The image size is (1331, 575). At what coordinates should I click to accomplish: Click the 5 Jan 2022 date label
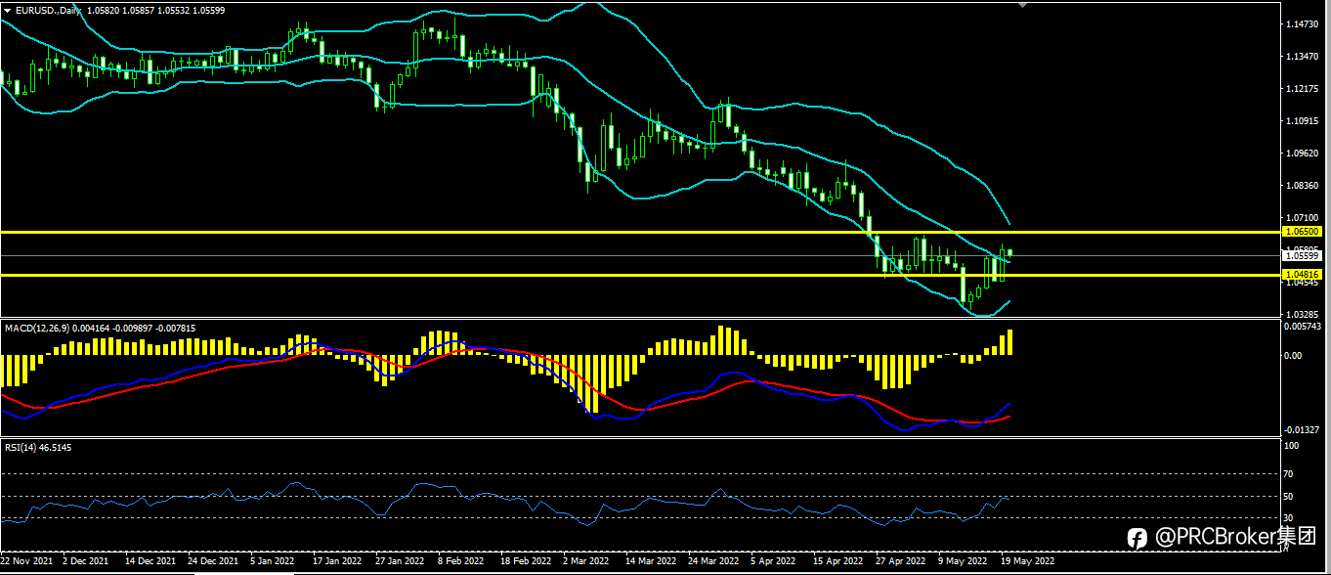tap(273, 562)
